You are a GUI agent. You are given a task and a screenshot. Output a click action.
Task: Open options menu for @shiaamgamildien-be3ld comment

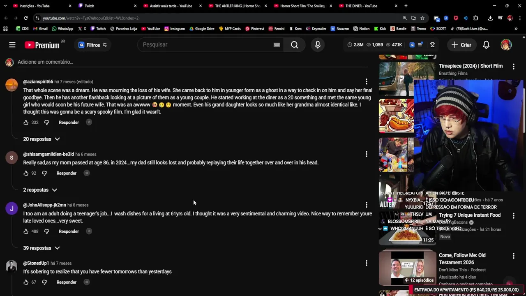(x=367, y=154)
